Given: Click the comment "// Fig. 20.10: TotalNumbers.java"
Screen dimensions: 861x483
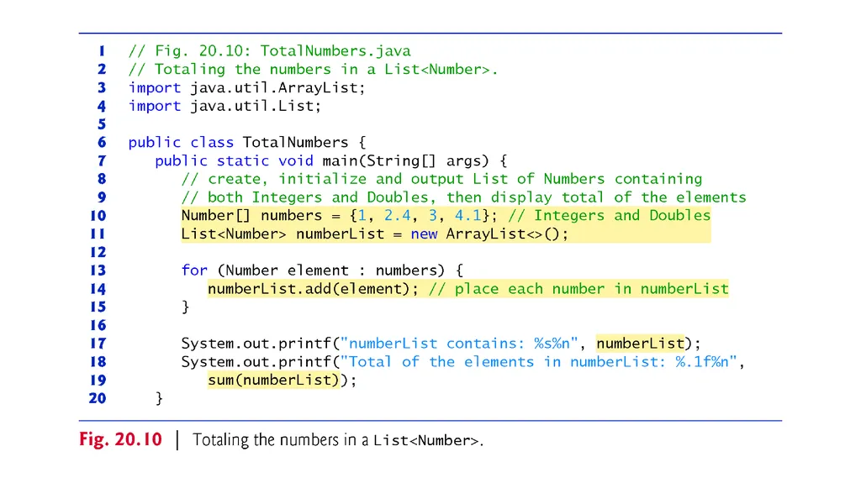Looking at the screenshot, I should 270,51.
